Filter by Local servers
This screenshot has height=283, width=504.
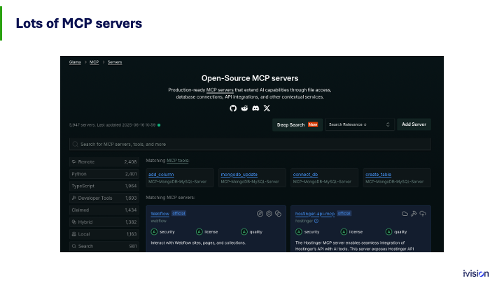[x=104, y=234]
